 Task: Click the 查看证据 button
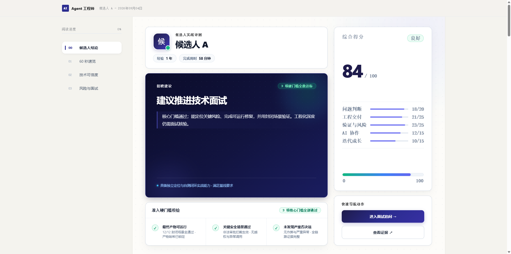[x=383, y=233]
